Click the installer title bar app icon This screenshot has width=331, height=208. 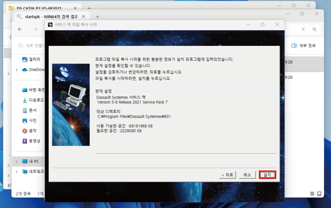50,25
